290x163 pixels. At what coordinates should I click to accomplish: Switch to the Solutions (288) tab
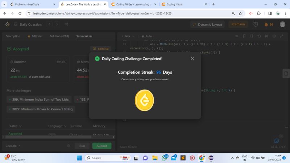coord(59,36)
